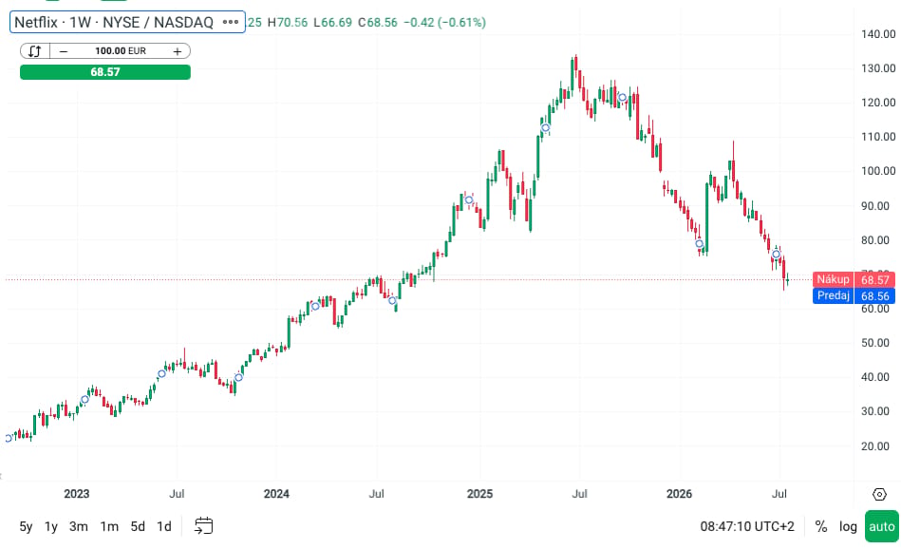The image size is (901, 549).
Task: Toggle log scale mode
Action: (848, 526)
